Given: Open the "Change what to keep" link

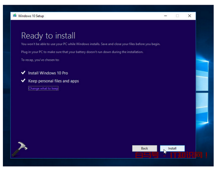Looking at the screenshot, I should pos(43,88).
